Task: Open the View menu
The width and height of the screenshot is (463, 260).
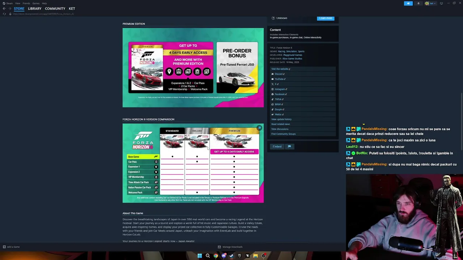Action: (x=17, y=3)
